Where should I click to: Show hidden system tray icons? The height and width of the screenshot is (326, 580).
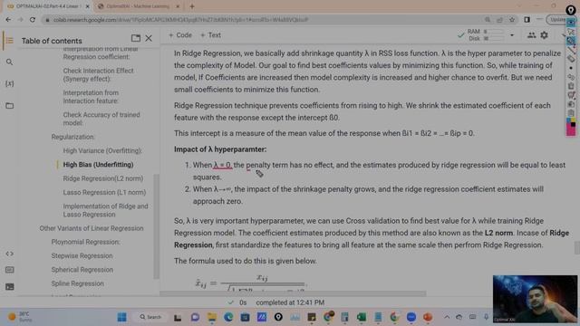pyautogui.click(x=447, y=317)
